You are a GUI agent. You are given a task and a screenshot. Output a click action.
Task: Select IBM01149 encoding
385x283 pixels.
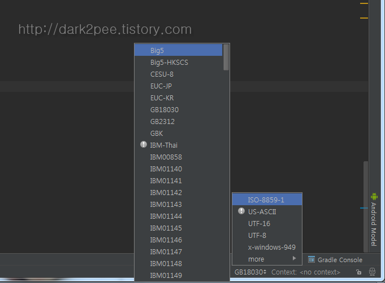click(178, 275)
